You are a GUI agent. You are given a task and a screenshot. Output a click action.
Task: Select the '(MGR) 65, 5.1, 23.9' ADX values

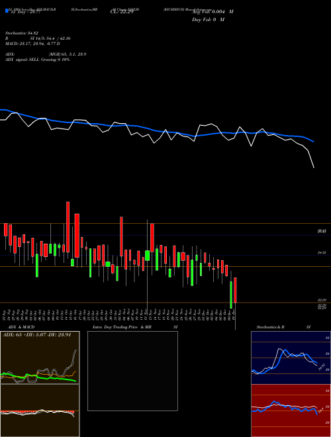[x=67, y=54]
